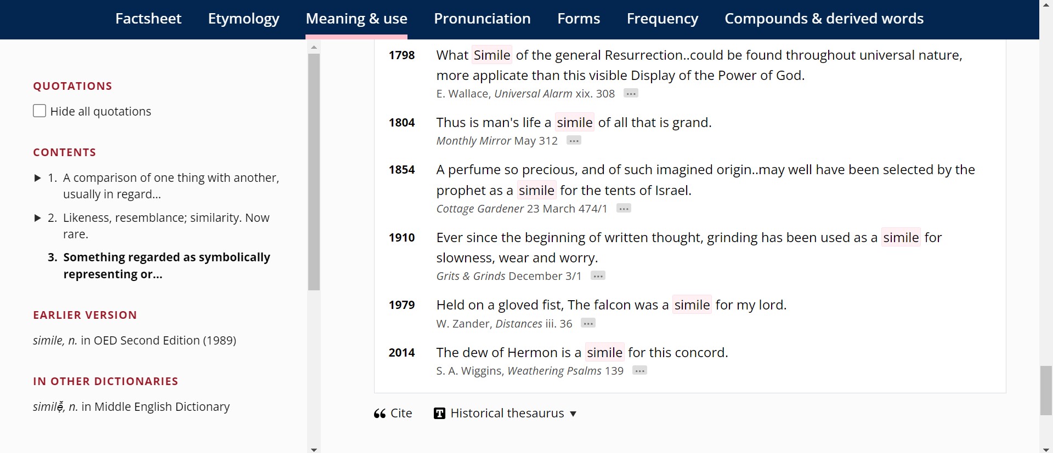Click the Historical thesaurus T icon

[439, 414]
